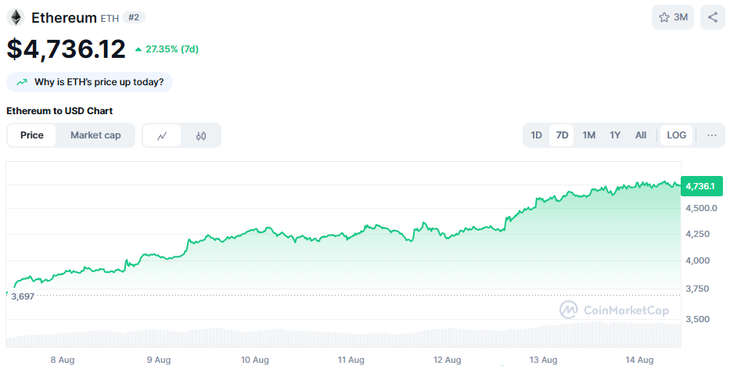Click the 4,250 axis label
Viewport: 730px width, 366px height.
pos(697,234)
